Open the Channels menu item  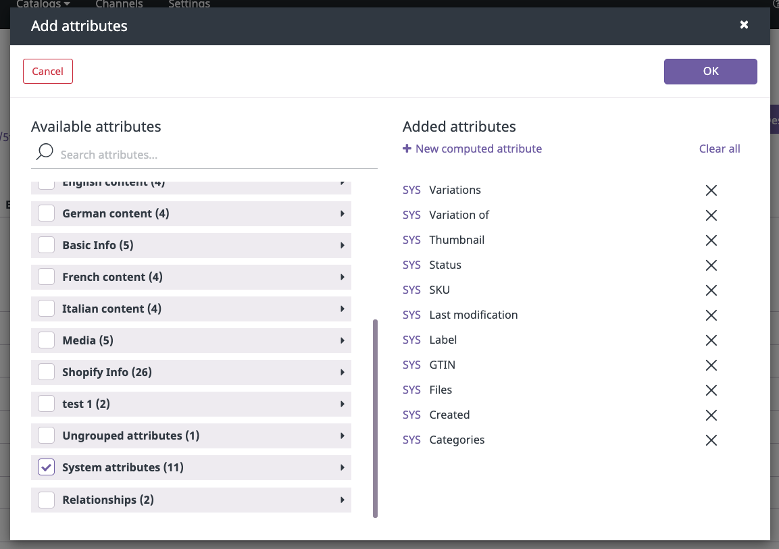(x=119, y=4)
